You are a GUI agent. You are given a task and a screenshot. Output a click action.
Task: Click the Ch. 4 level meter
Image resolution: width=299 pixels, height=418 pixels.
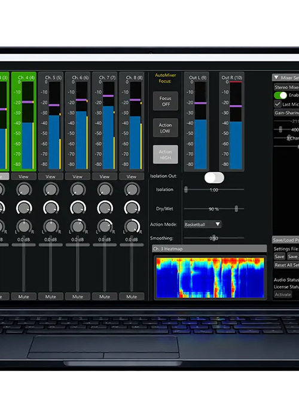(28, 125)
